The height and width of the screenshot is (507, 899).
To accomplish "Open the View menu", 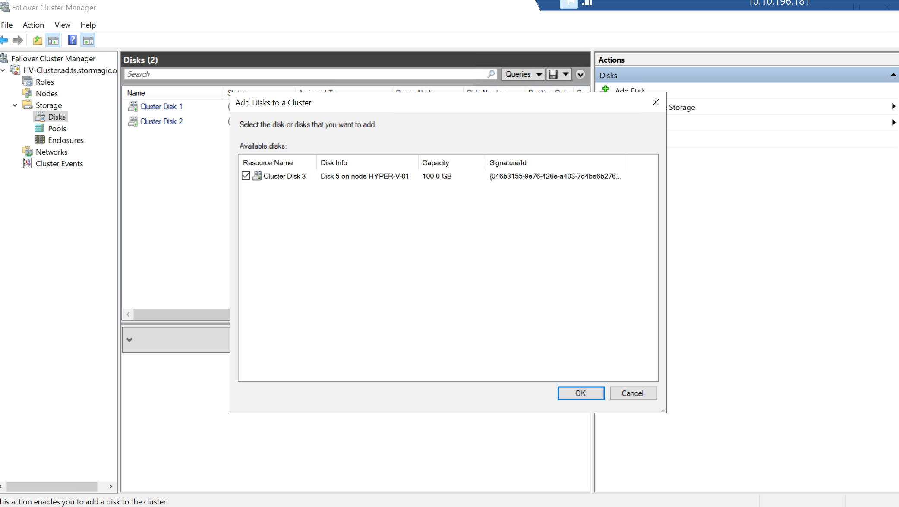I will [x=63, y=25].
